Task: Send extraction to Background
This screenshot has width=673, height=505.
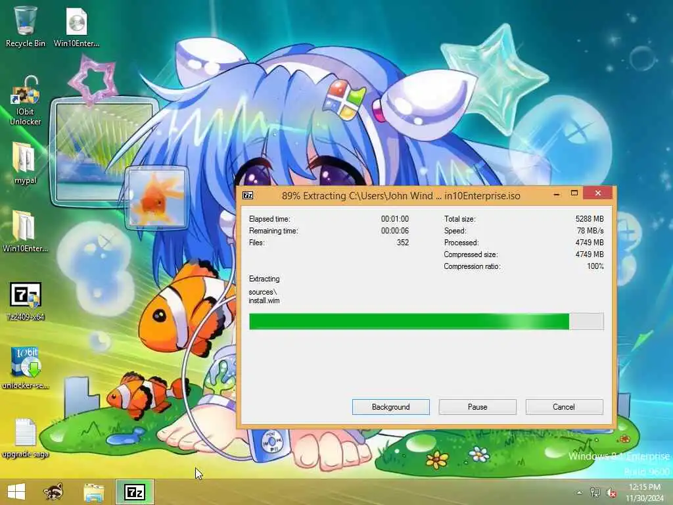Action: coord(390,406)
